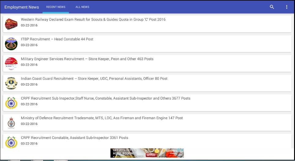Screen dimensions: 295x161
Task: Click the GITF20 coupon button in ad
Action: 151,155
